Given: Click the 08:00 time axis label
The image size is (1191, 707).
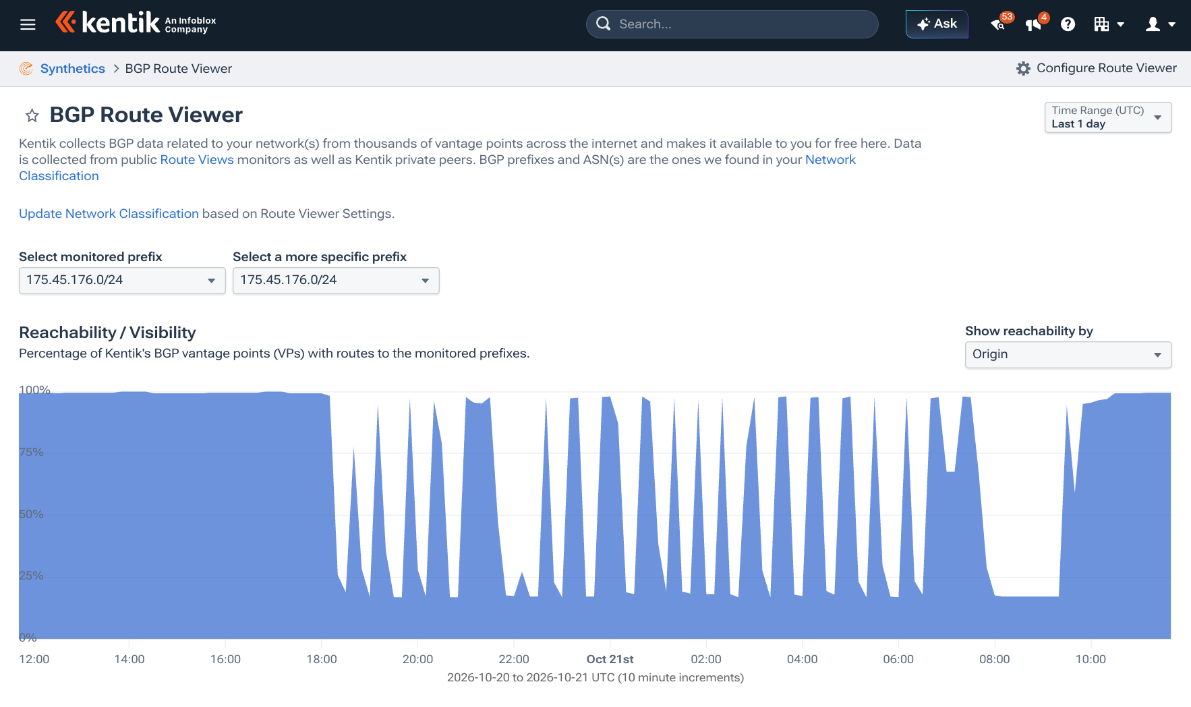Looking at the screenshot, I should pos(995,659).
